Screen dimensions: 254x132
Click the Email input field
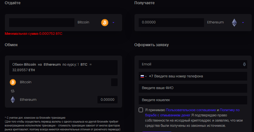193,64
